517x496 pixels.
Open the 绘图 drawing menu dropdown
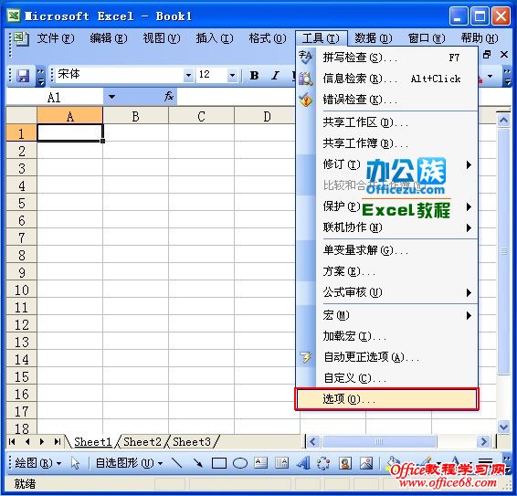[59, 463]
